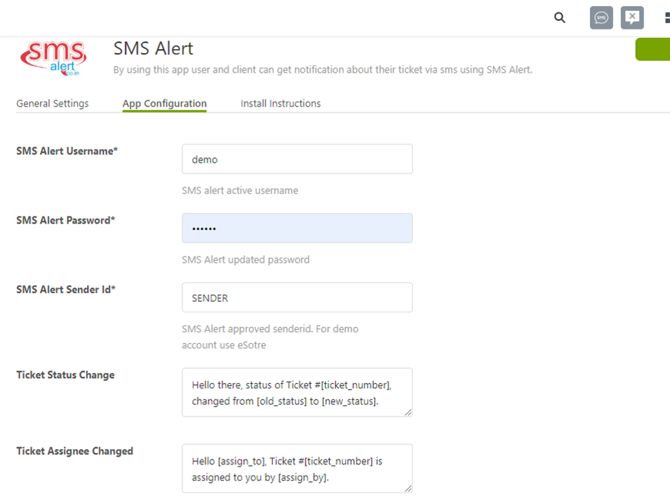Click the green button at top right
The height and width of the screenshot is (502, 670).
(652, 49)
